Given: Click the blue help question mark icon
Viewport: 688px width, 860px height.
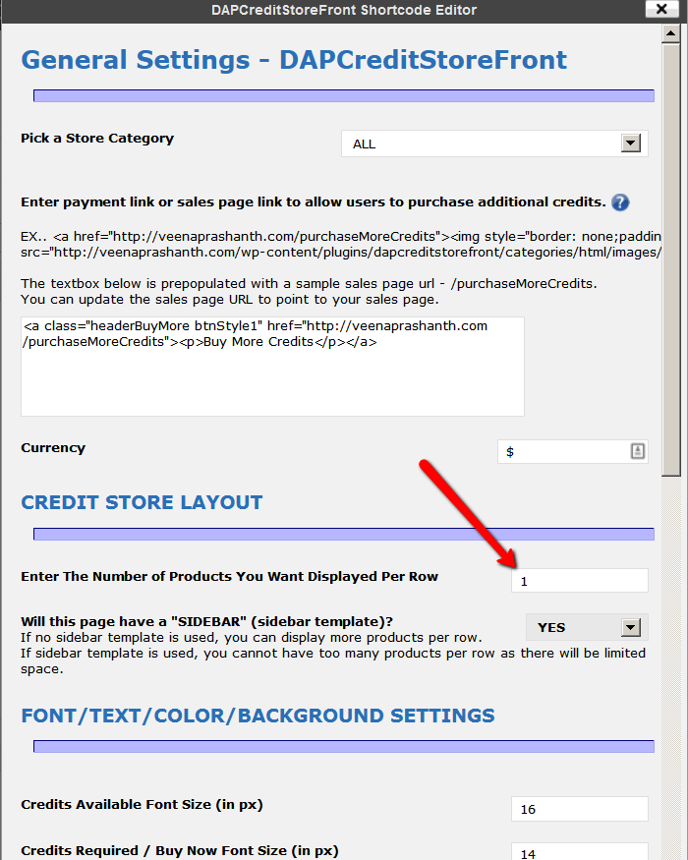Looking at the screenshot, I should pyautogui.click(x=619, y=203).
